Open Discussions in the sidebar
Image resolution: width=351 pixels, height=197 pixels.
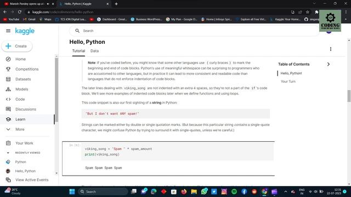26,109
